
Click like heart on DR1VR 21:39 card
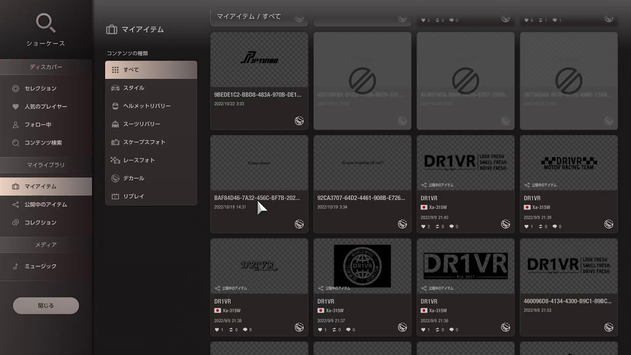pos(526,227)
